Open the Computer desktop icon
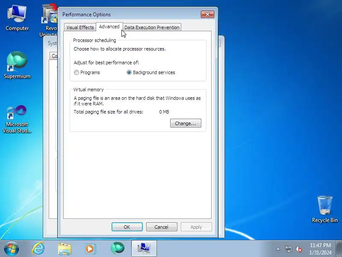 [x=17, y=18]
